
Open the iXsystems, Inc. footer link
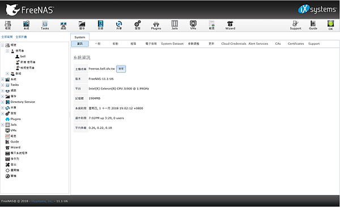pos(42,201)
